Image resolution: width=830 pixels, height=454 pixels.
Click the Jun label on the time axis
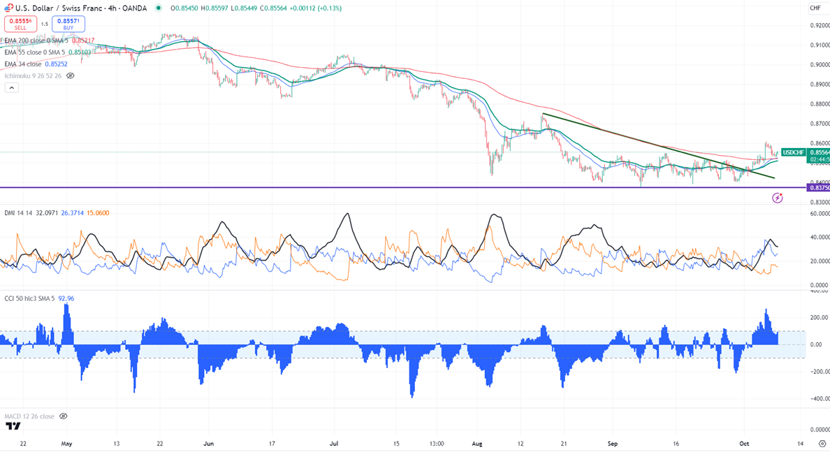tap(209, 444)
